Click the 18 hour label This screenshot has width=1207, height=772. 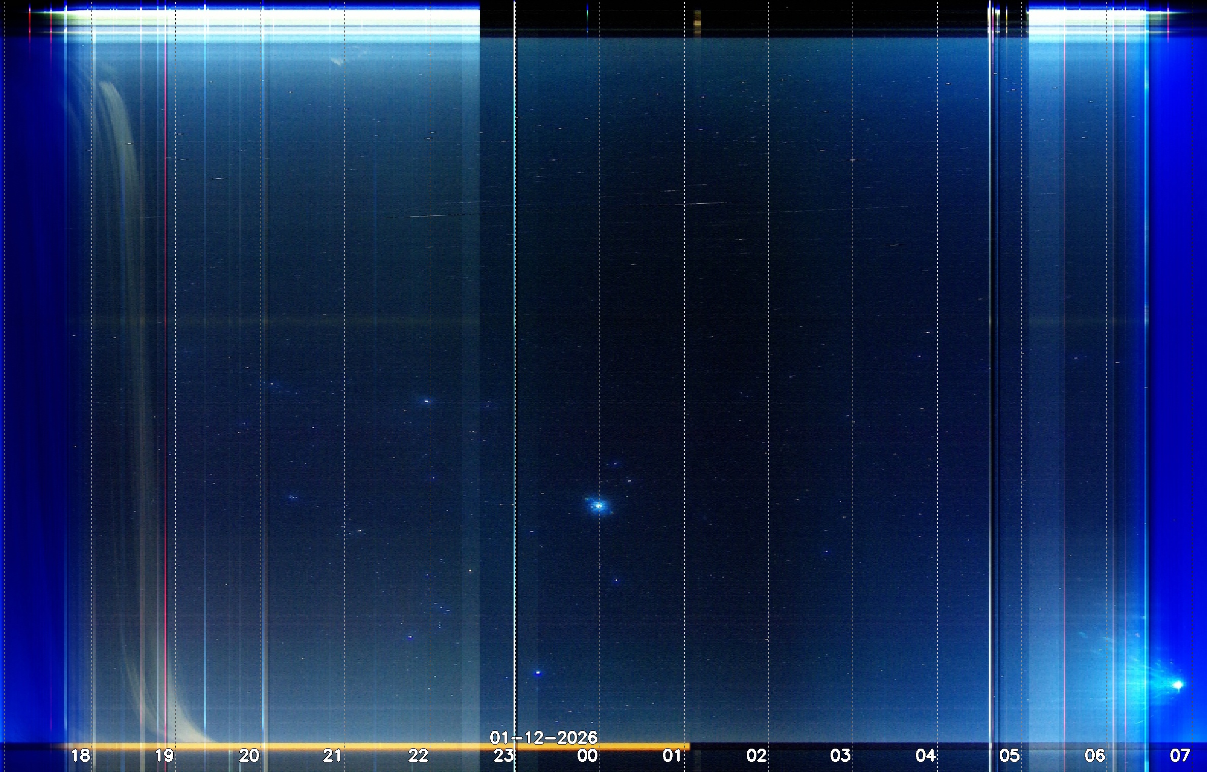point(80,756)
